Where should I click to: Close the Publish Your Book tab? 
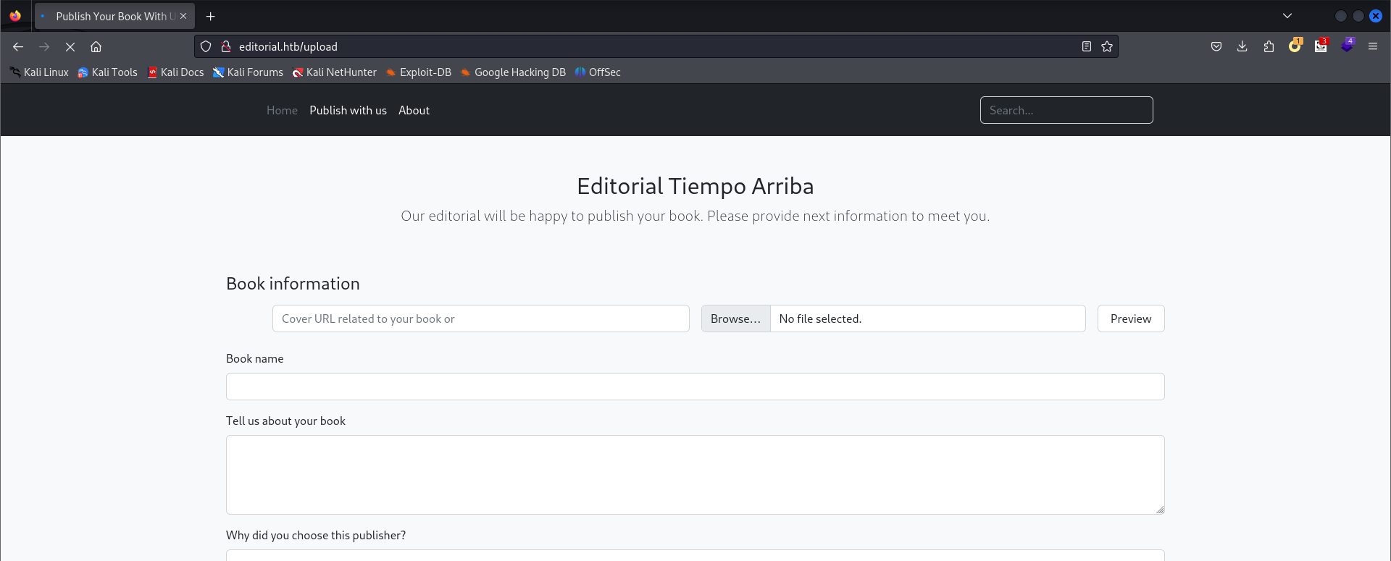pos(183,16)
